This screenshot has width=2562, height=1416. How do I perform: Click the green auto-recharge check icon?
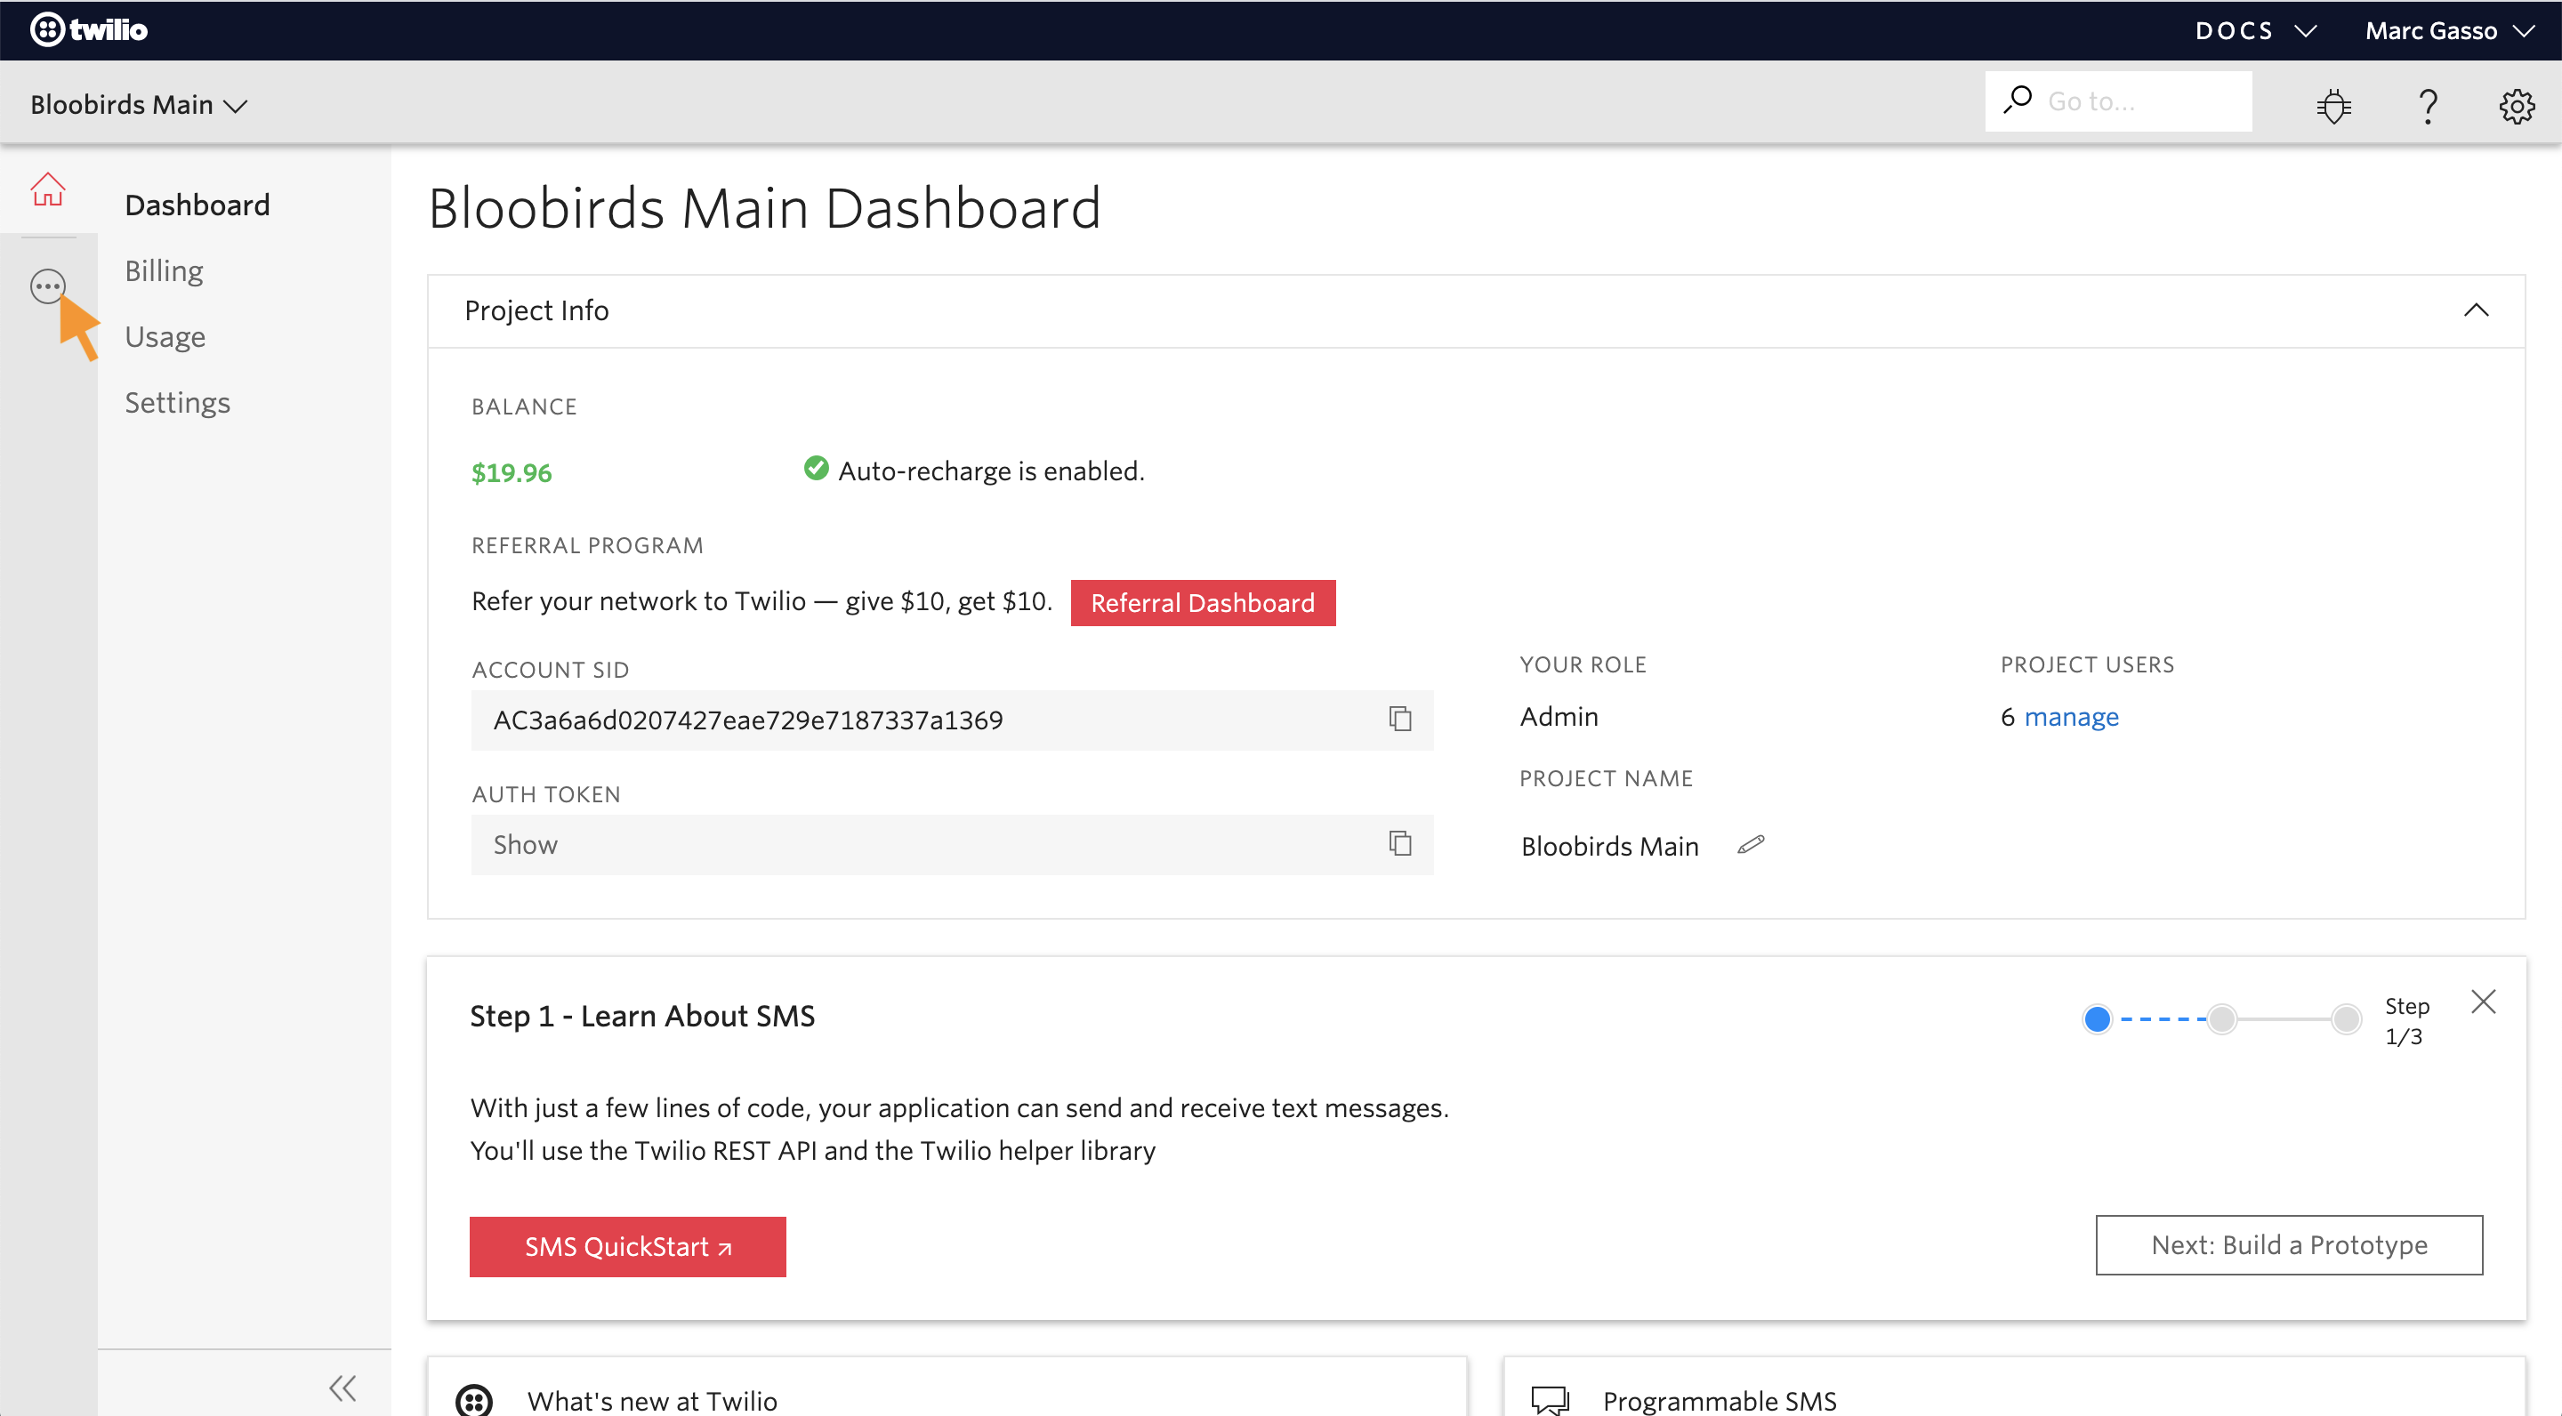pyautogui.click(x=816, y=469)
